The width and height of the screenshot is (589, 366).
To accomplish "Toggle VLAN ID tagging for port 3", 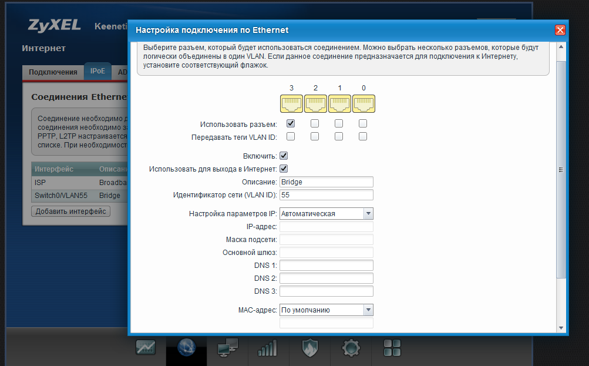I will coord(290,136).
